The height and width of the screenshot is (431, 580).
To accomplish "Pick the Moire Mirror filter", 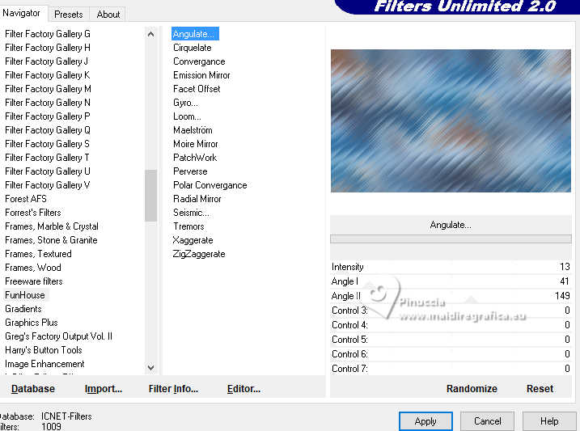I will (196, 144).
